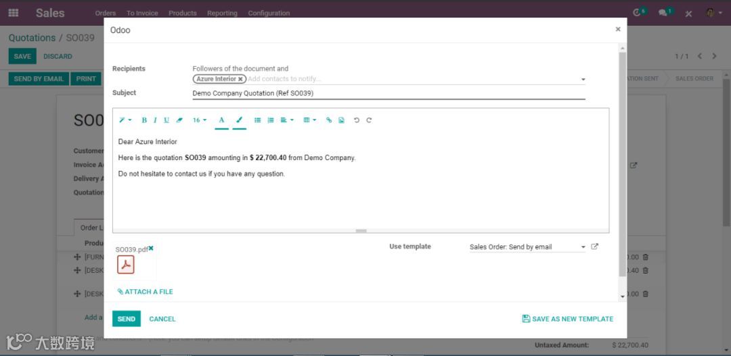The width and height of the screenshot is (731, 356).
Task: Expand the recipients dropdown arrow
Action: coord(583,80)
